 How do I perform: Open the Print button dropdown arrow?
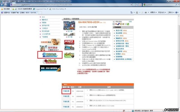(x=148, y=12)
